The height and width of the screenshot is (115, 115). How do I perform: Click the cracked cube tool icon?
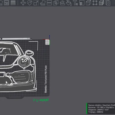click(88, 3)
